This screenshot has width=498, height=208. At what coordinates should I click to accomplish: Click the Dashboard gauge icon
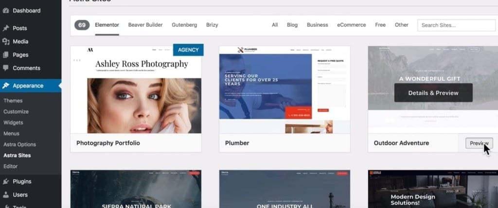click(6, 11)
